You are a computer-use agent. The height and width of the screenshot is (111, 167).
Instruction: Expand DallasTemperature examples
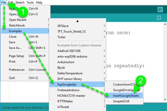[x=78, y=73]
